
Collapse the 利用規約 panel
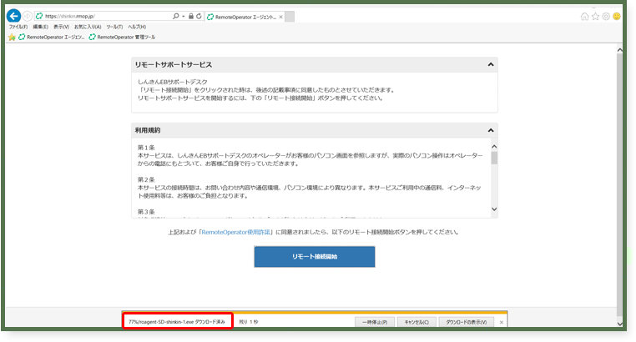coord(490,131)
